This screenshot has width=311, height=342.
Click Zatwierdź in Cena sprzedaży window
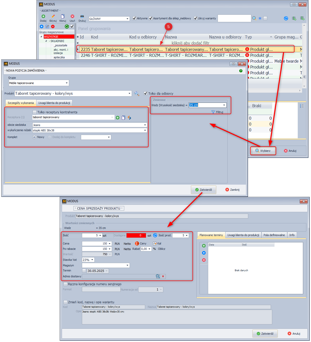pos(265,334)
